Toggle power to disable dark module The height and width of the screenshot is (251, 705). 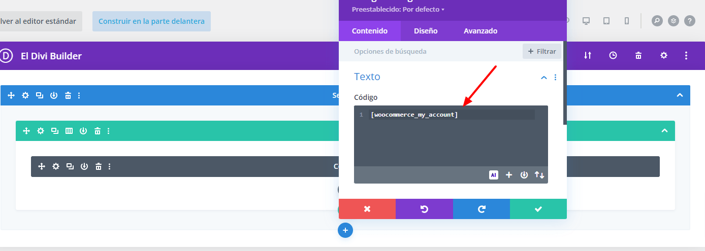click(x=84, y=166)
